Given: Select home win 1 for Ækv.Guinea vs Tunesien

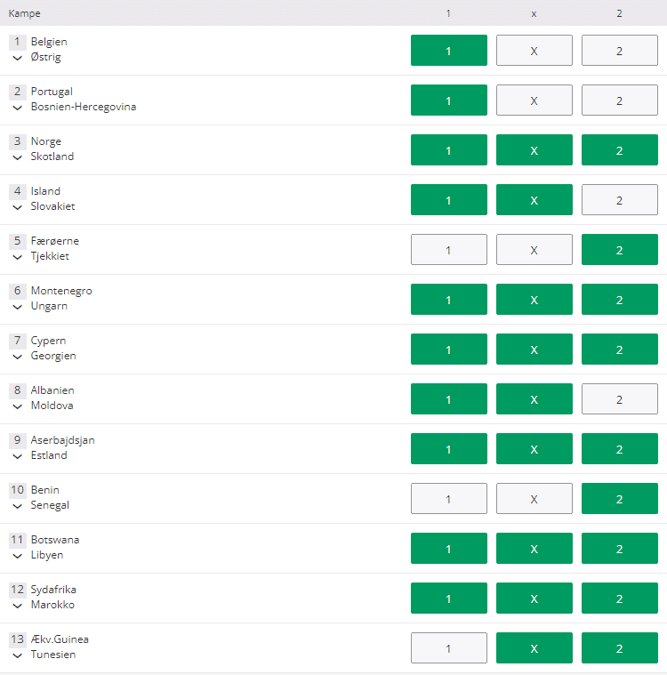Looking at the screenshot, I should pyautogui.click(x=449, y=648).
